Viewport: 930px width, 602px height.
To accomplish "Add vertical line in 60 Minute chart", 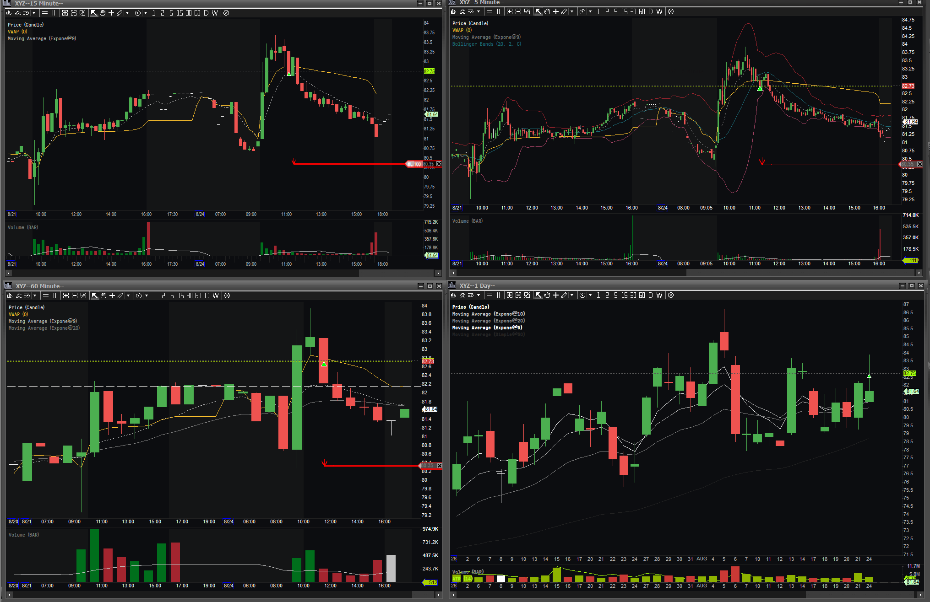I will [54, 296].
